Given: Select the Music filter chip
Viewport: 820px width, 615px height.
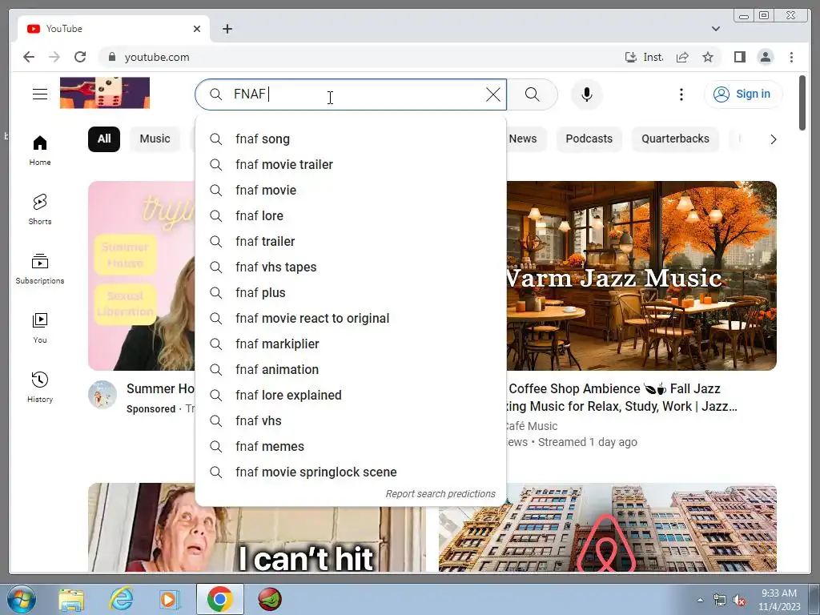Looking at the screenshot, I should [155, 139].
